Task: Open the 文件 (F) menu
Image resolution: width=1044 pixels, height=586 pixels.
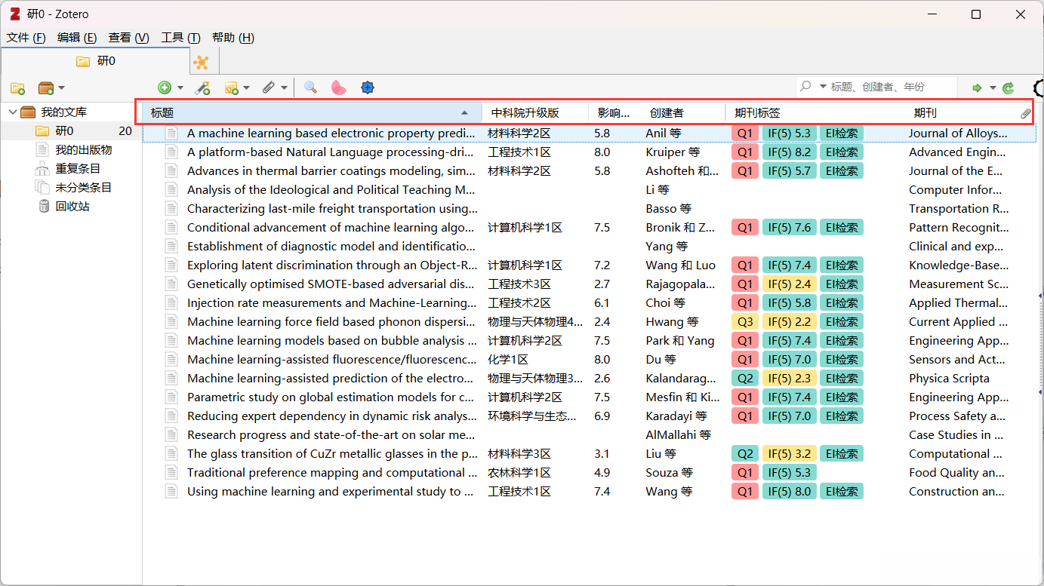Action: tap(26, 38)
